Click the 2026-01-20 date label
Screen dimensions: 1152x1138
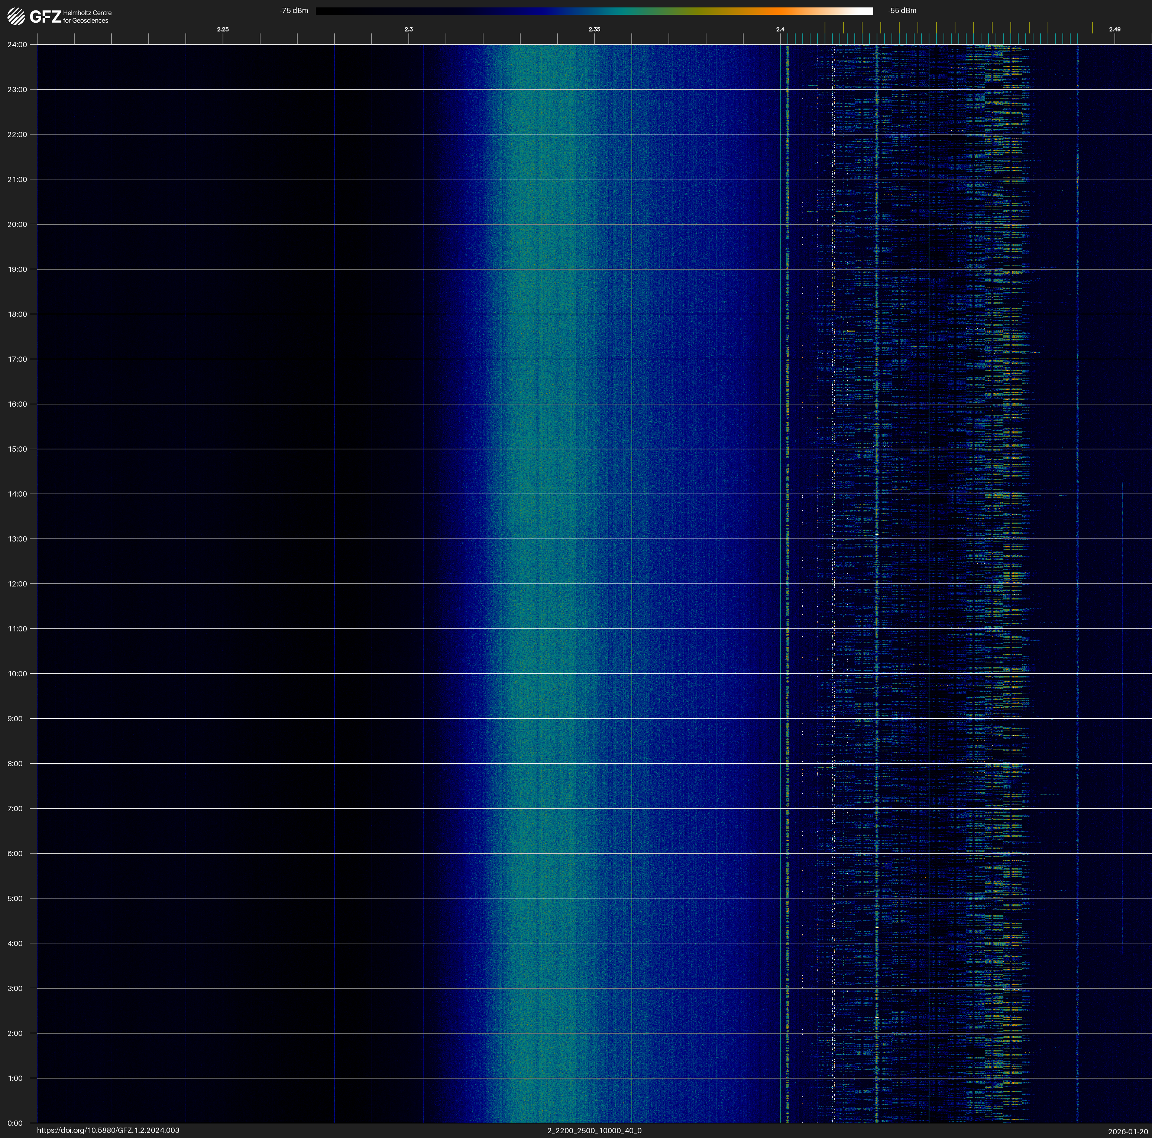pyautogui.click(x=1128, y=1131)
